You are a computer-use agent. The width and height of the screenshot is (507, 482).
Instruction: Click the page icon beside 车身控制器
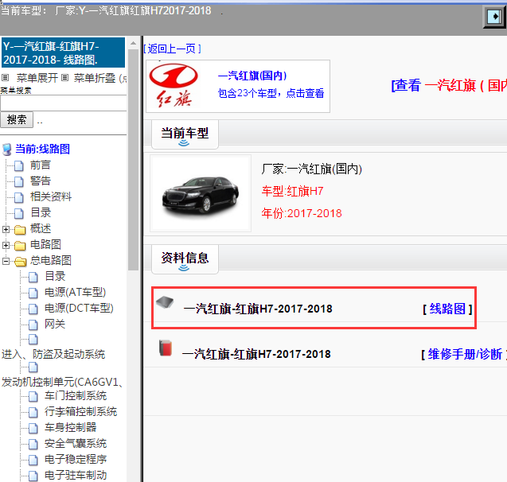[x=33, y=428]
